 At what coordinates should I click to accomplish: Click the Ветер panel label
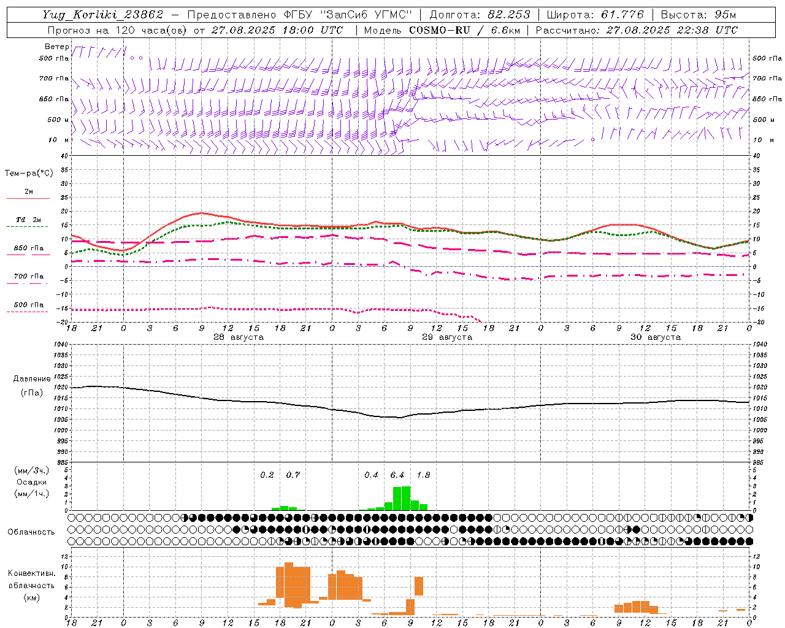click(x=57, y=47)
